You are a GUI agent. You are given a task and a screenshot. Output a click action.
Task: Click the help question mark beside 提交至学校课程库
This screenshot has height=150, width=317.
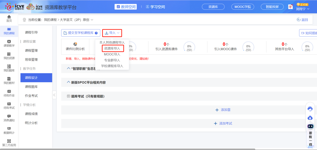point(96,33)
